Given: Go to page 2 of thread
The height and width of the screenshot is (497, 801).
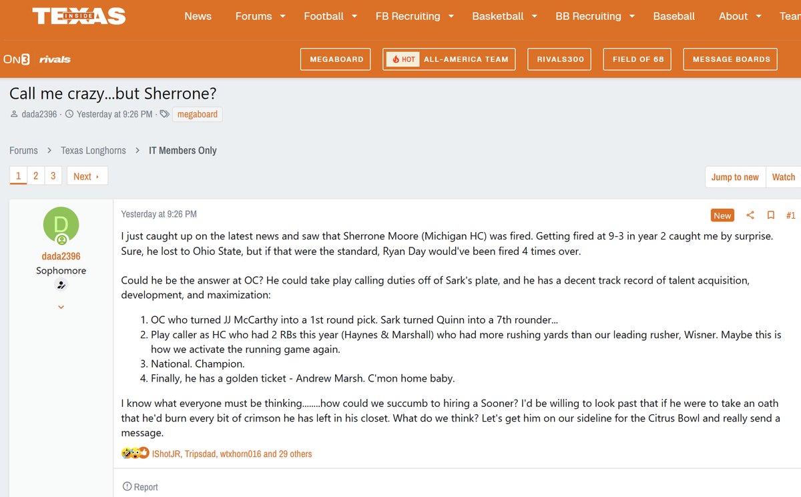Looking at the screenshot, I should [36, 176].
